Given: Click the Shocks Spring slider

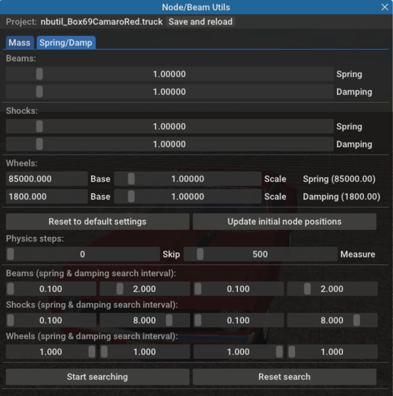Looking at the screenshot, I should pyautogui.click(x=170, y=127).
